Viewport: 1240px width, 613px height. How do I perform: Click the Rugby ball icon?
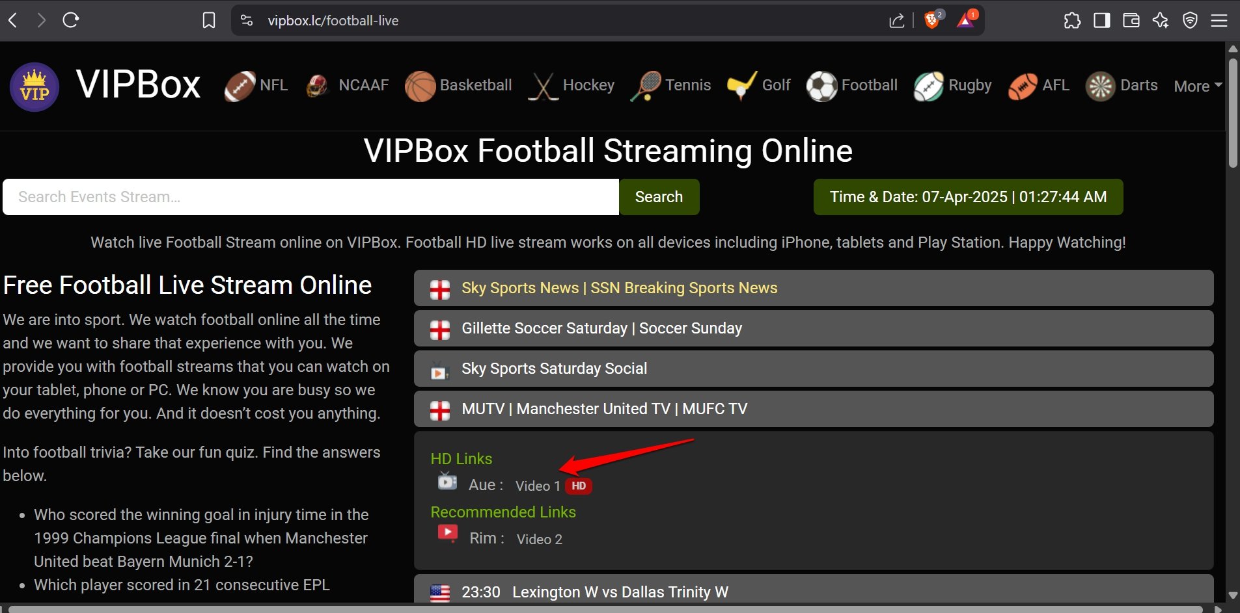point(928,86)
